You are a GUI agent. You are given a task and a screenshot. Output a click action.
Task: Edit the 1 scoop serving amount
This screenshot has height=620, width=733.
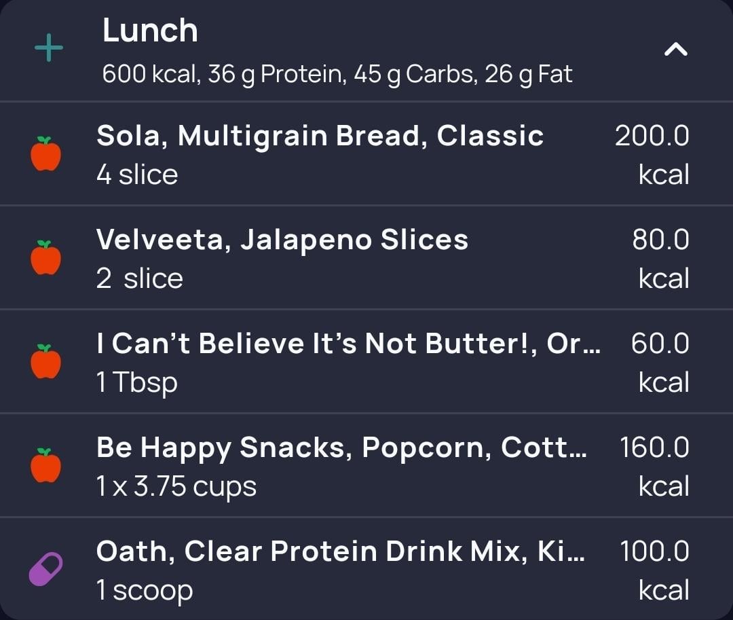point(145,590)
